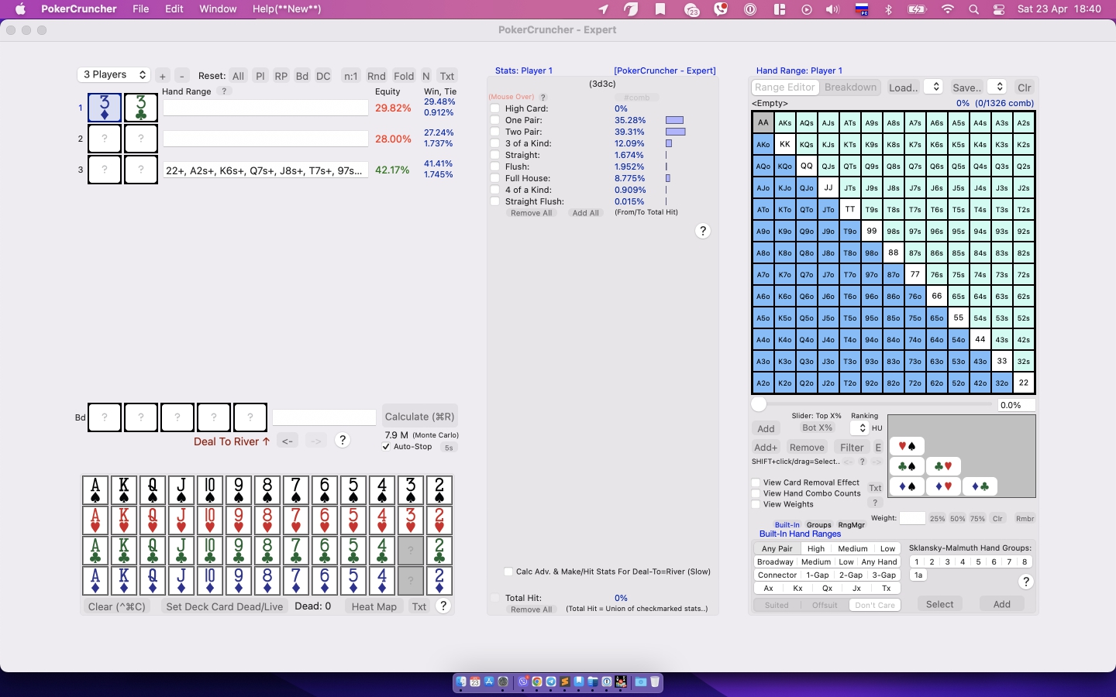The image size is (1116, 697).
Task: Disable the Auto-Stop checkbox
Action: (387, 447)
